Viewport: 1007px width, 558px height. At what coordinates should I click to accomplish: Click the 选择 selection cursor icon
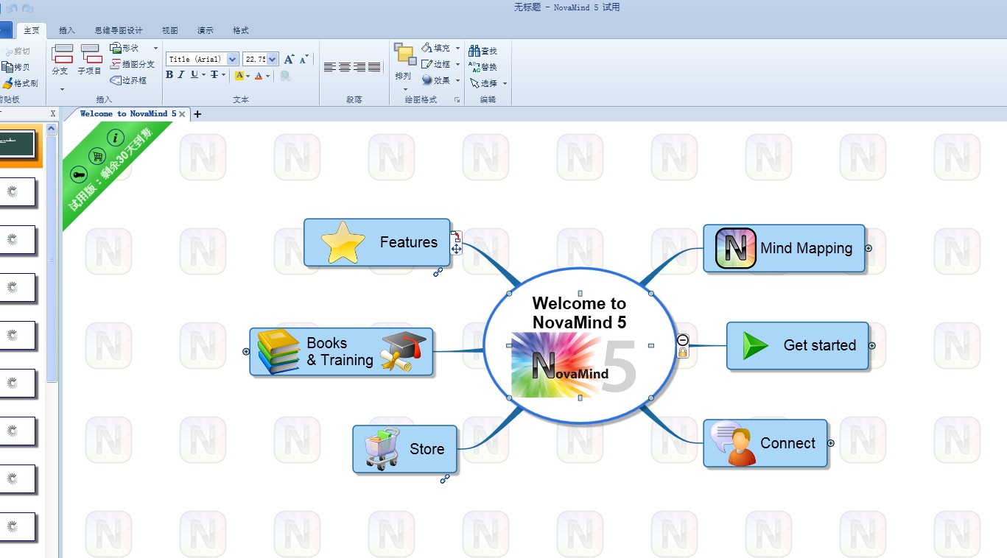[x=474, y=83]
